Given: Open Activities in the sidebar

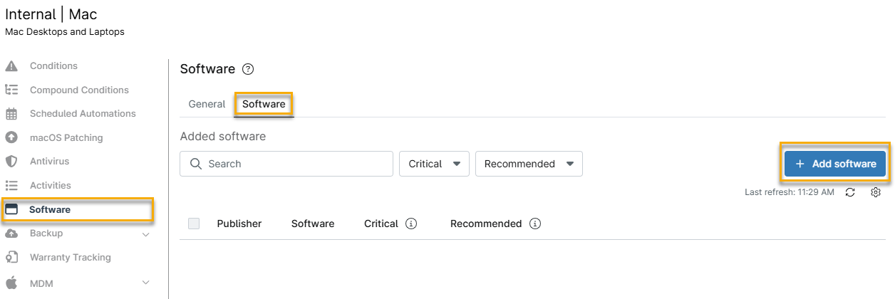Looking at the screenshot, I should pos(50,185).
